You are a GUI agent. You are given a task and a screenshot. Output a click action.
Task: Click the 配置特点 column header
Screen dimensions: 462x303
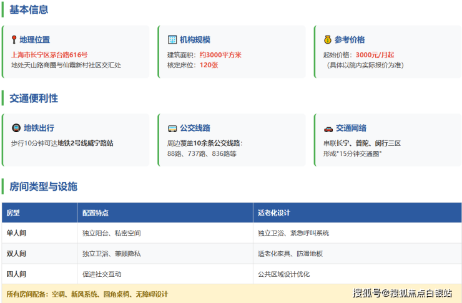(96, 213)
